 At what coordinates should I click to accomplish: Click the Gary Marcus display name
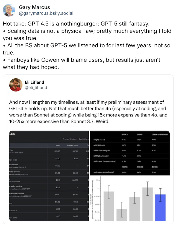click(35, 7)
